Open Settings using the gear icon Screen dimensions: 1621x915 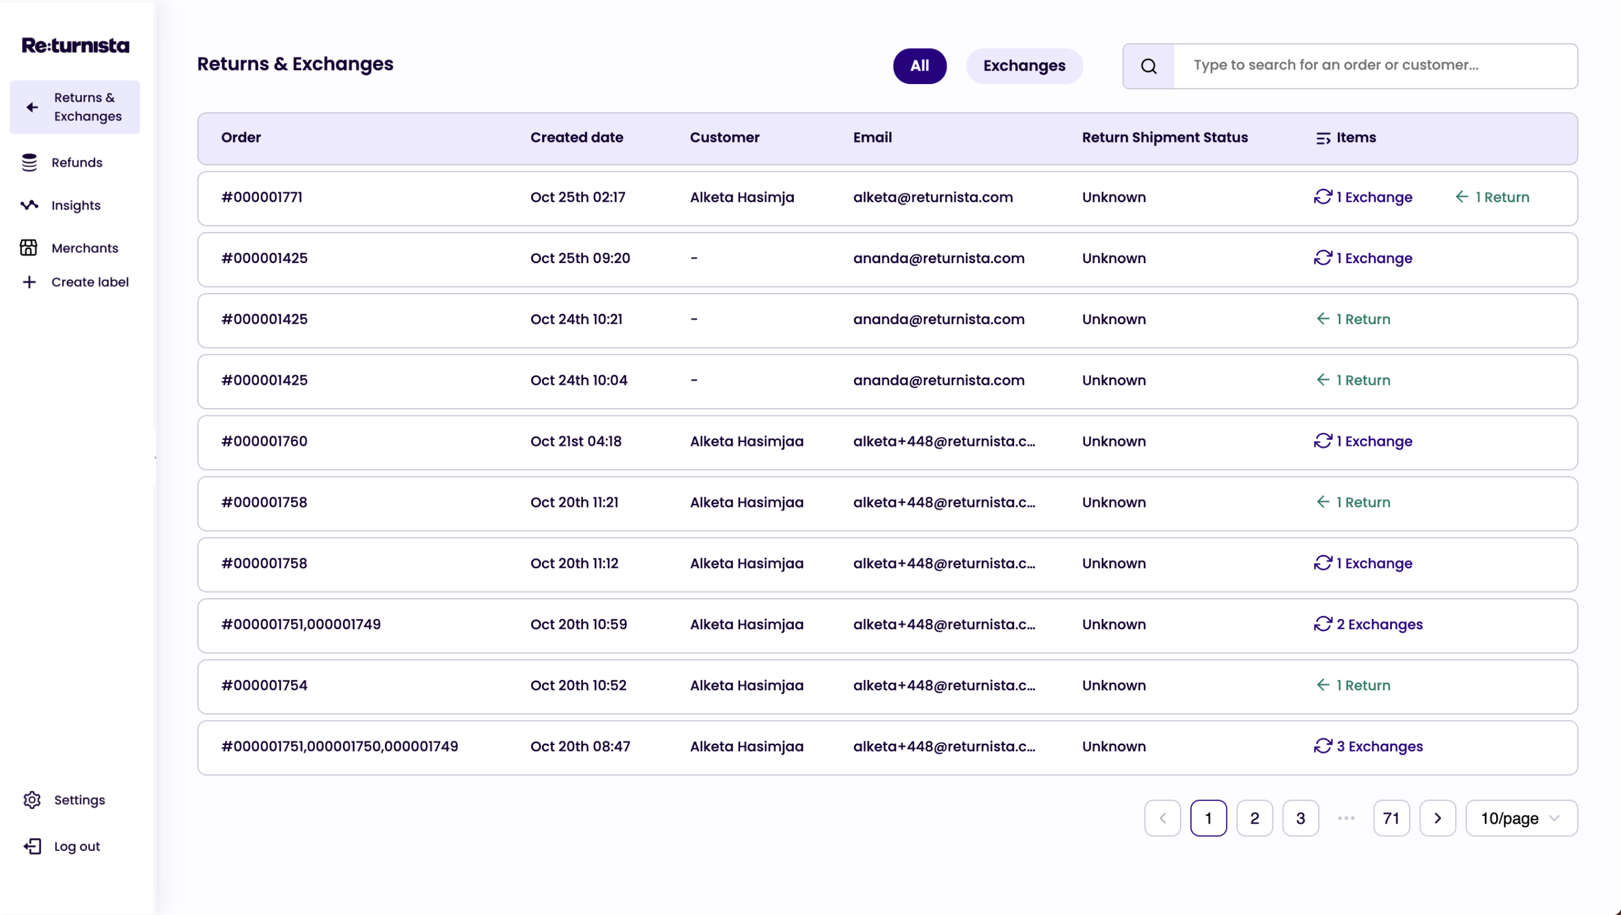(x=32, y=800)
